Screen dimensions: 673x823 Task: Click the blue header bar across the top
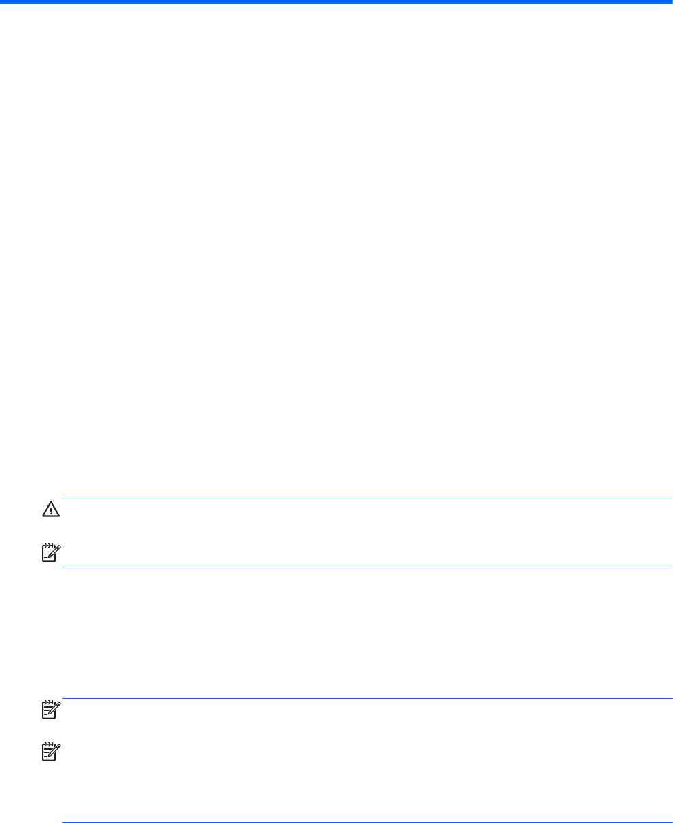[336, 2]
